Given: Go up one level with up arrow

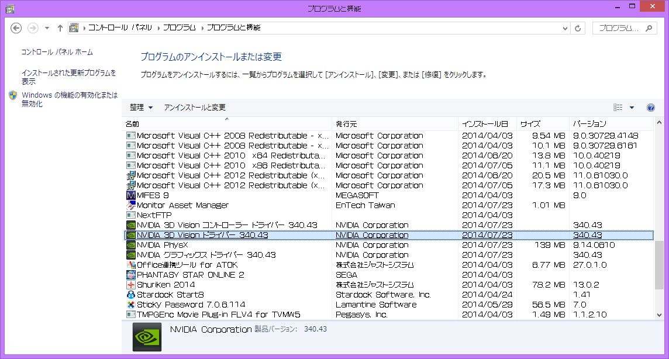Looking at the screenshot, I should pos(60,28).
